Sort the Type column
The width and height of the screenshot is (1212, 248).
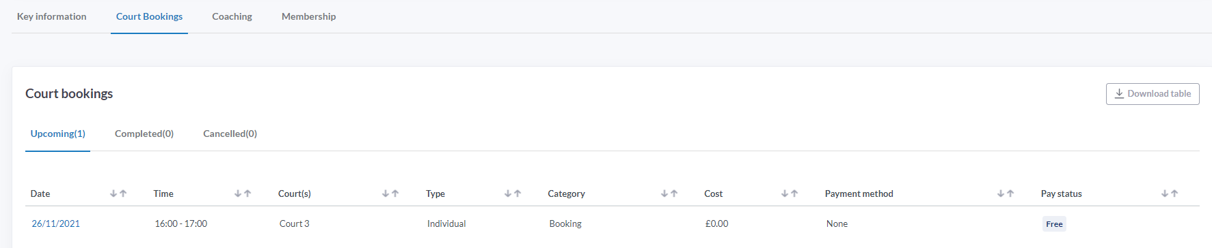coord(513,193)
